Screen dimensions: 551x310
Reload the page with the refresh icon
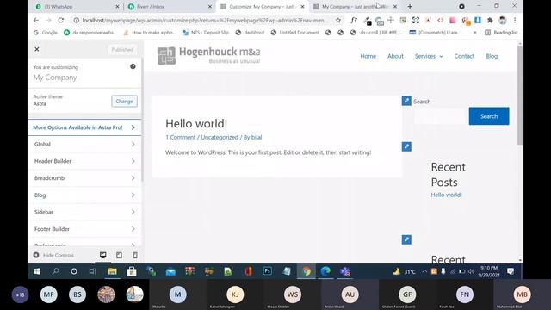(61, 21)
